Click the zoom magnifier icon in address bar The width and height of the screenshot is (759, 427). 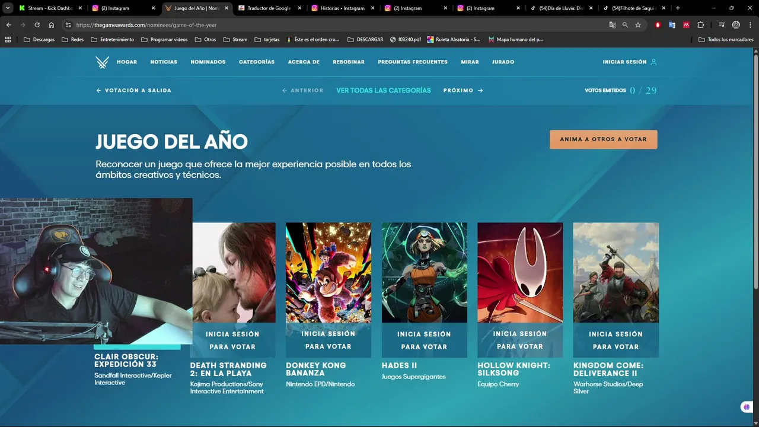pyautogui.click(x=625, y=25)
